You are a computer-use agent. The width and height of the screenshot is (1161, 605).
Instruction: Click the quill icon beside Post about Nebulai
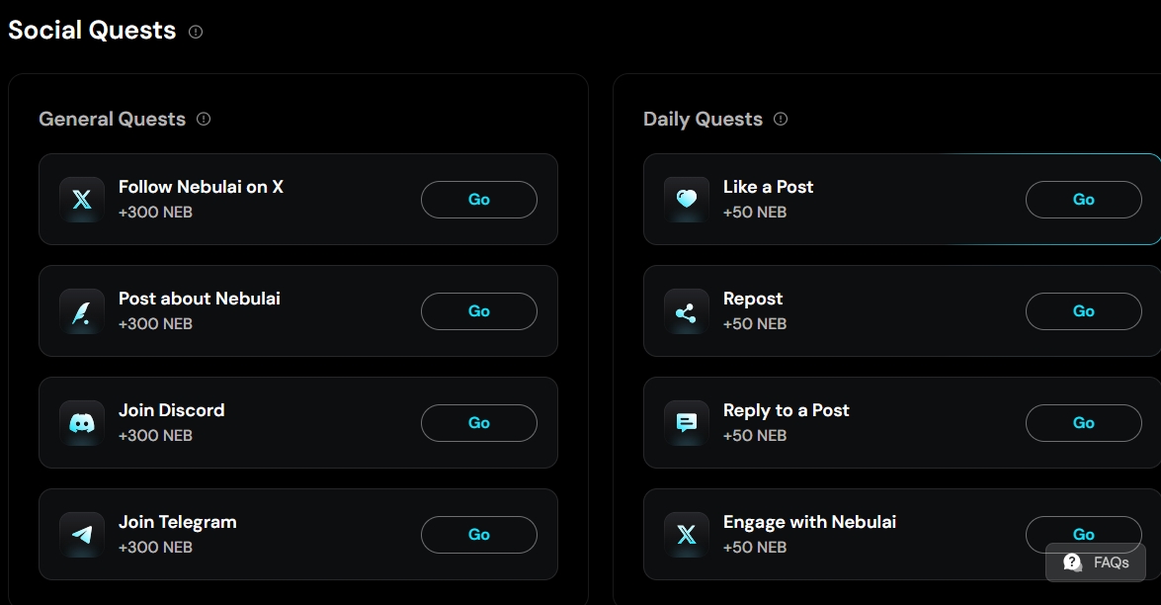(x=82, y=311)
